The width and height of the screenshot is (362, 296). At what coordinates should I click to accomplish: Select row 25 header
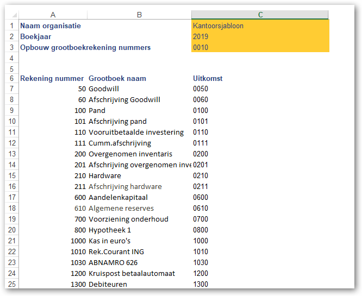12,284
